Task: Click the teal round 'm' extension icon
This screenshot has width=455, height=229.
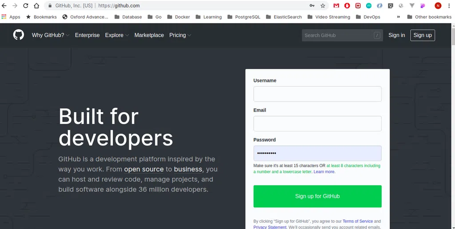Action: tap(369, 5)
